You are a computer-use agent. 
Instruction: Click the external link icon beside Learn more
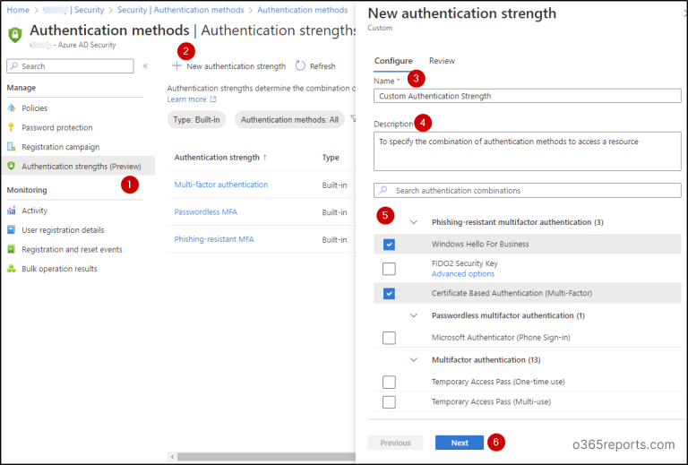click(x=213, y=99)
